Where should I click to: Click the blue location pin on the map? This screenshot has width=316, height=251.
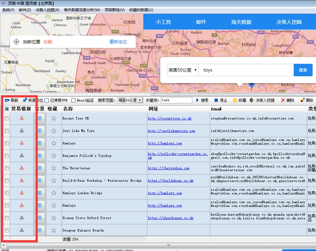click(x=251, y=85)
